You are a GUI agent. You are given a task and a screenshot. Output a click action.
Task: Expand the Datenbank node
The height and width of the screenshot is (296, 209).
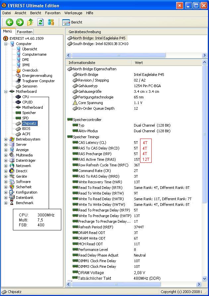[x=6, y=198]
